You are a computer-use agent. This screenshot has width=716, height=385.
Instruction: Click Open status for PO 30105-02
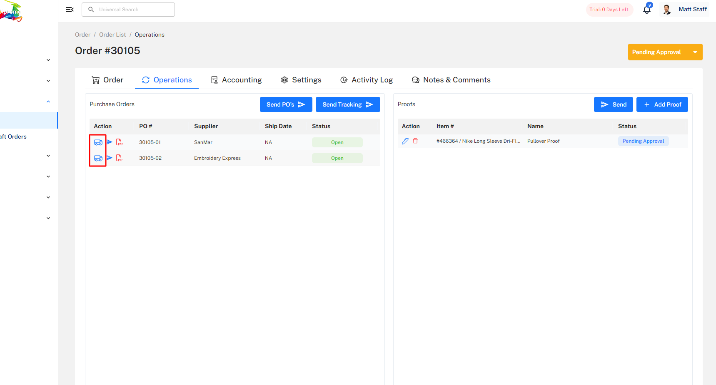coord(337,158)
